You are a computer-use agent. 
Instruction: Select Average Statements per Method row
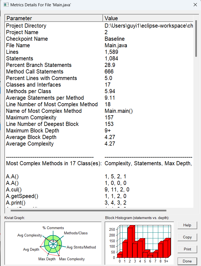[99, 98]
